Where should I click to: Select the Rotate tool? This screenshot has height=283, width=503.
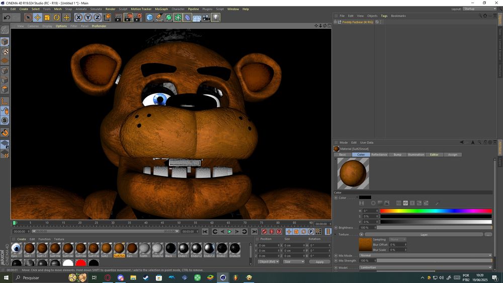pos(56,18)
